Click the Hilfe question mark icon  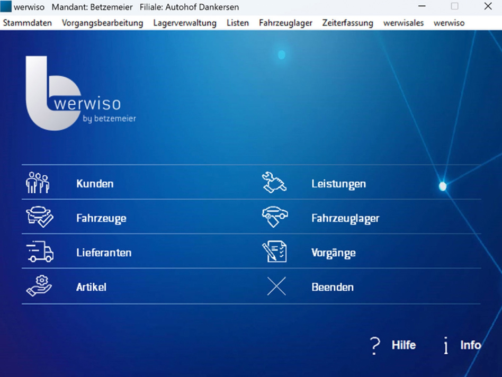click(375, 346)
